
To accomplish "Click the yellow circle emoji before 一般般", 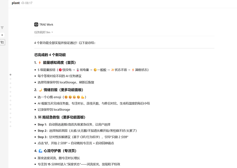I will click(95, 70).
